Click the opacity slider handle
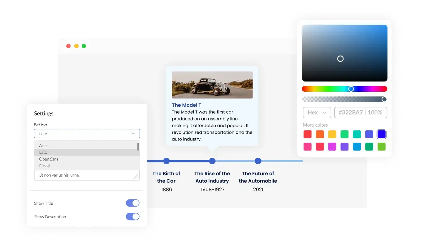This screenshot has width=424, height=247. (384, 99)
